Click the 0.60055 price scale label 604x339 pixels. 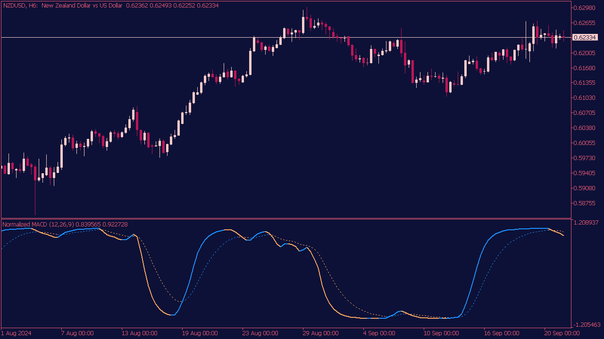pos(584,143)
